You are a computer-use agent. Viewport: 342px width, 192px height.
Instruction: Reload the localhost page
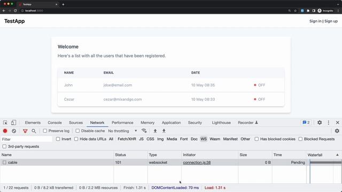[15, 11]
